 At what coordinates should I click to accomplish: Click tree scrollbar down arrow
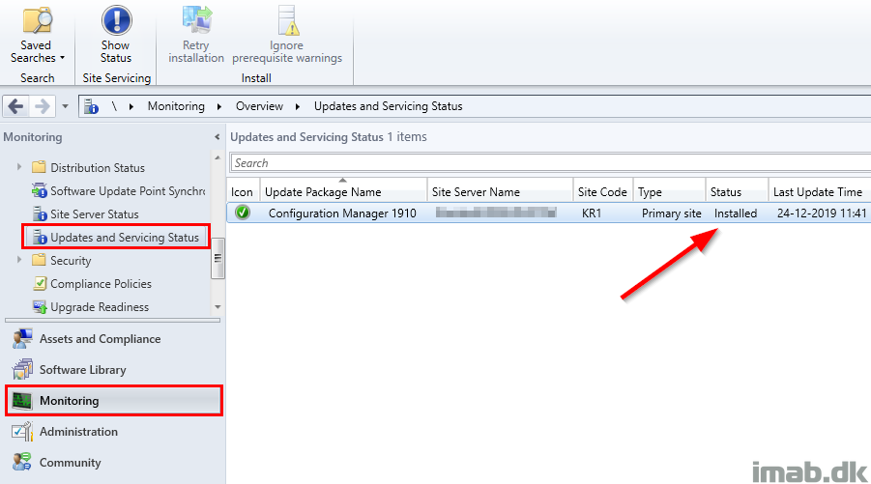(x=218, y=307)
